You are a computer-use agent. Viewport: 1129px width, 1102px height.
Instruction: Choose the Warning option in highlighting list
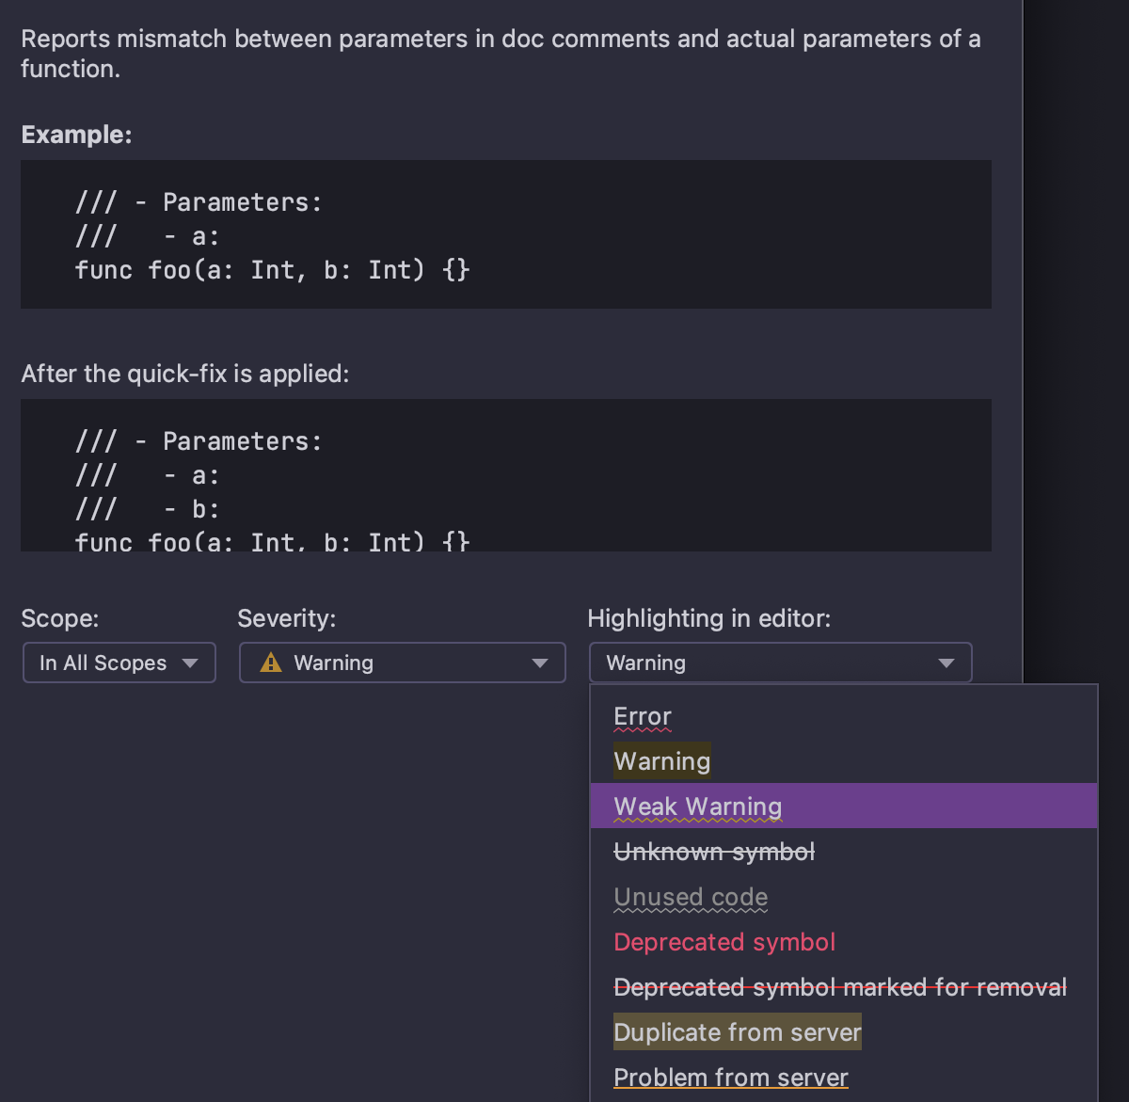click(x=661, y=761)
